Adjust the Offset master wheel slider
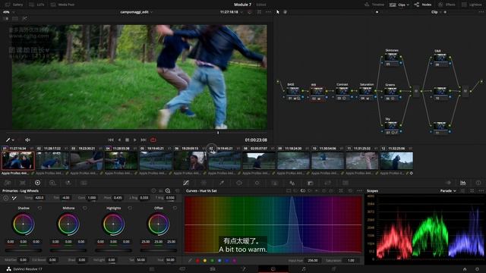The image size is (486, 273). 159,250
